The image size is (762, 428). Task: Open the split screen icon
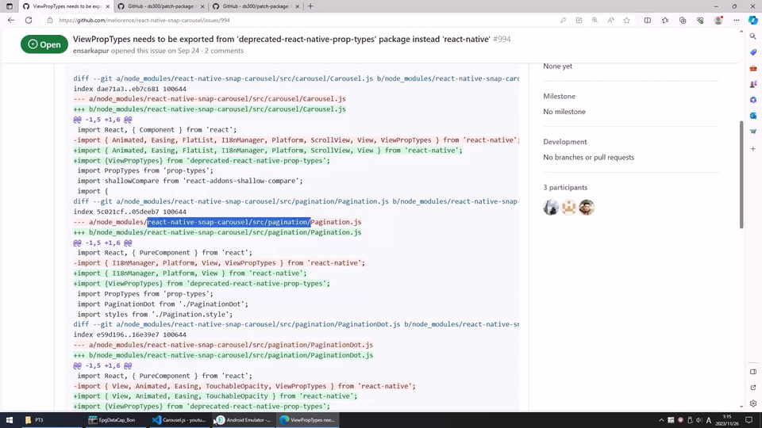[x=648, y=21]
